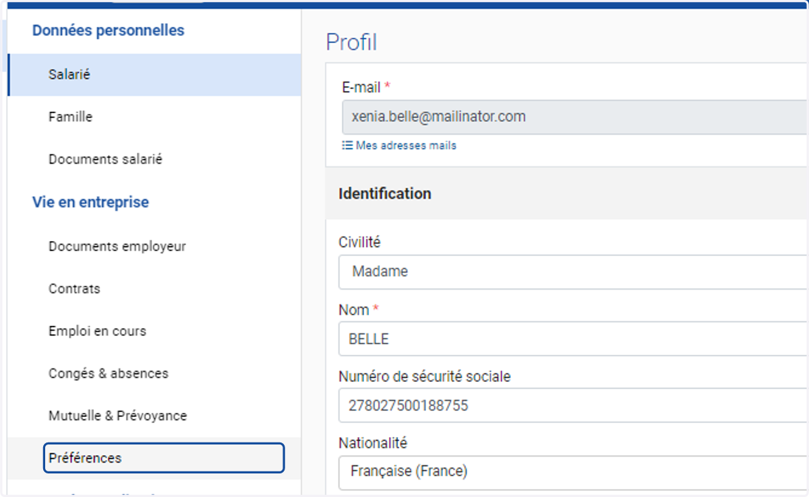Click the Données personnelles heading
Screen dimensions: 809x497
108,30
